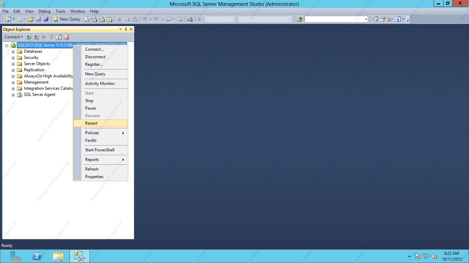This screenshot has height=263, width=469.
Task: Expand the Server Objects folder
Action: click(13, 64)
